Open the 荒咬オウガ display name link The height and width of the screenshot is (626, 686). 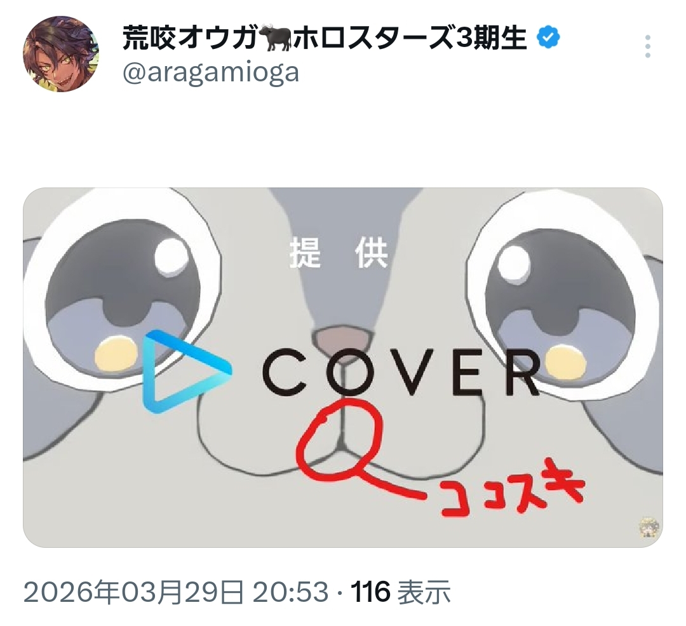tap(189, 37)
